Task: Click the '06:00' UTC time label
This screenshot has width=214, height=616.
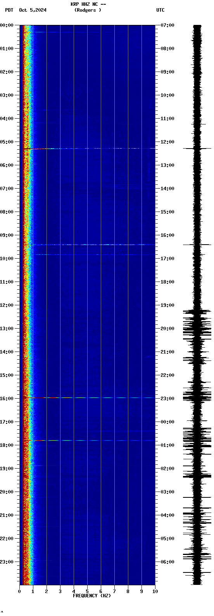Action: pyautogui.click(x=167, y=562)
